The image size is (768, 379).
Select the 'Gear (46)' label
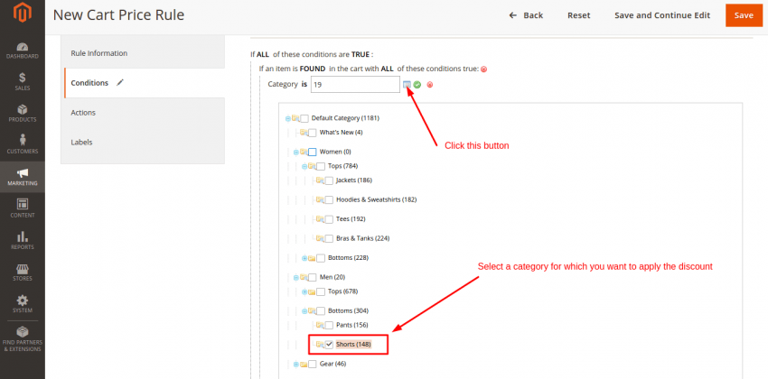[x=333, y=365]
